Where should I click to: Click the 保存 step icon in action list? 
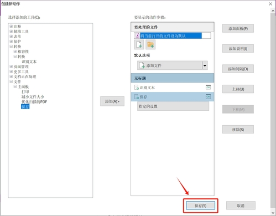[x=137, y=97]
